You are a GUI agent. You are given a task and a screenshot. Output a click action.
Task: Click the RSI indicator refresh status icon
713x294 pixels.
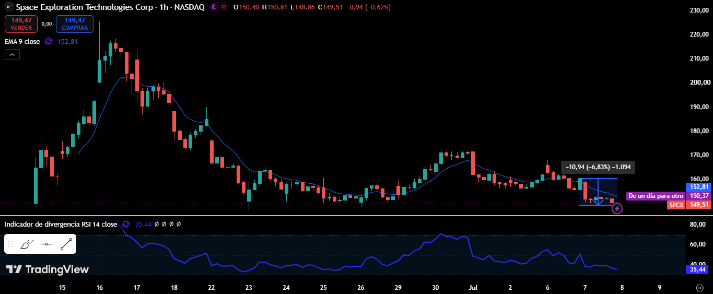tap(126, 224)
